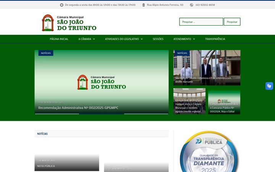Open the VLibras accessibility widget
The image size is (275, 172).
point(269,86)
